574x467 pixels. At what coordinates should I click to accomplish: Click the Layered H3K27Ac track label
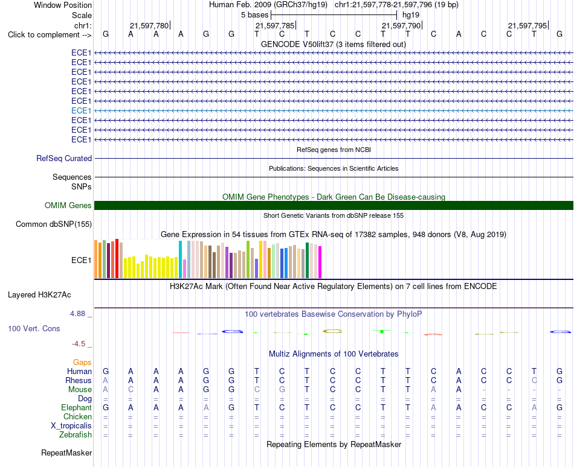pos(39,294)
